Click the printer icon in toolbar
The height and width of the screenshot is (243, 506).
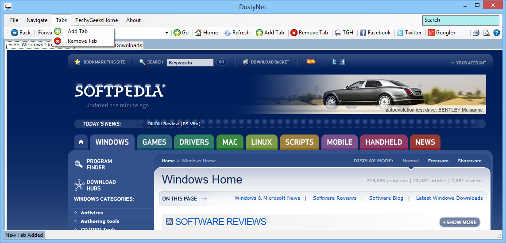476,33
